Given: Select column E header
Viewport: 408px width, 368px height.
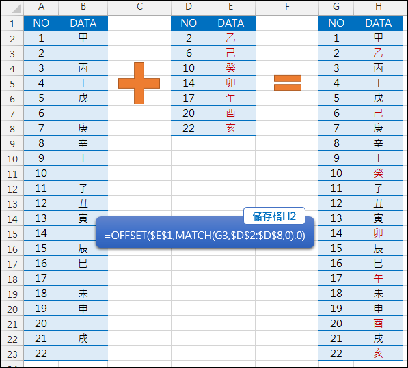Looking at the screenshot, I should pos(231,7).
